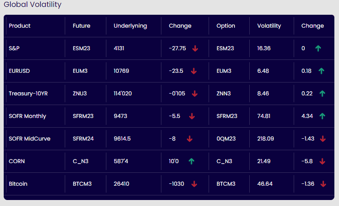Click the red down arrow beside S&P change -27.75

(x=195, y=48)
